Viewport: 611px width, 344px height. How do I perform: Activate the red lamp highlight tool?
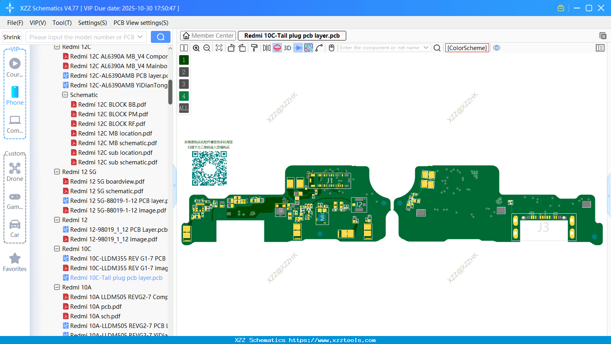277,48
